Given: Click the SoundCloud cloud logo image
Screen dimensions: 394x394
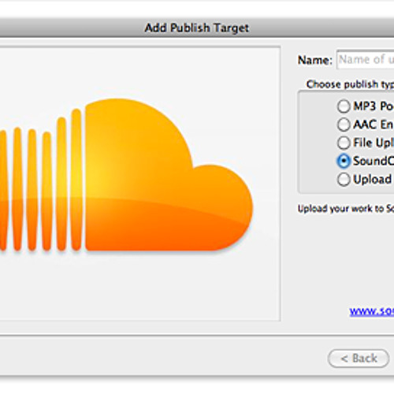Looking at the screenshot, I should click(126, 175).
